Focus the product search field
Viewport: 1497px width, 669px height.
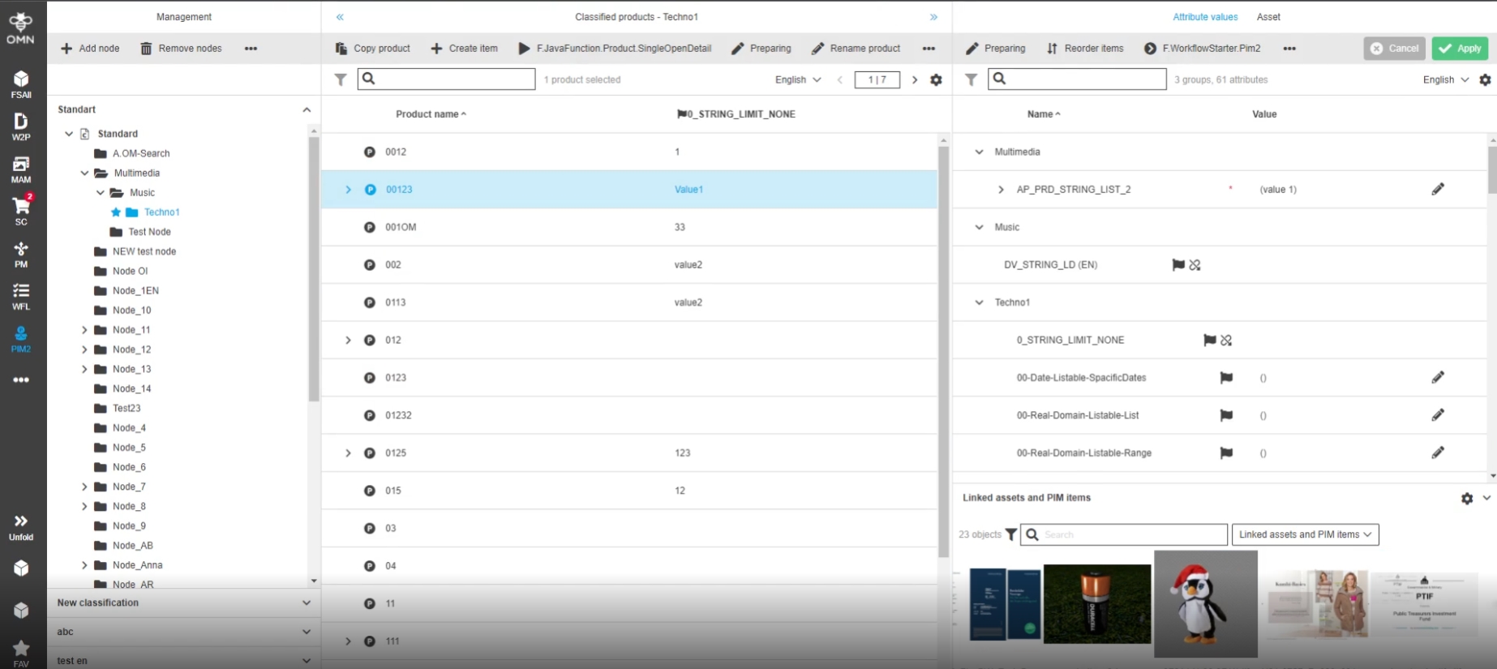[447, 79]
